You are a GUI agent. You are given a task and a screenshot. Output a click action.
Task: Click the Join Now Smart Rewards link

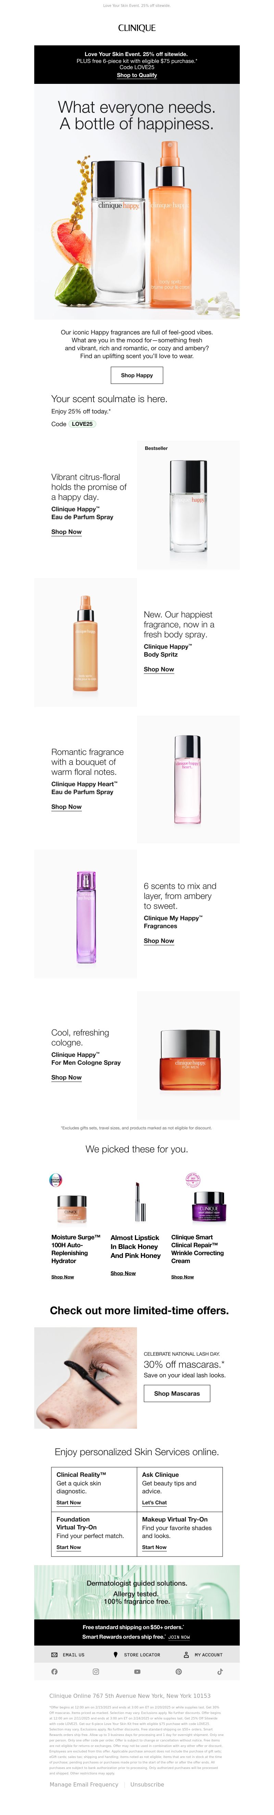coord(179,1637)
